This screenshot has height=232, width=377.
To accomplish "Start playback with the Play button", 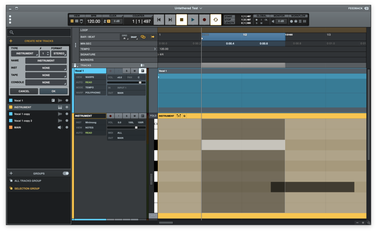I will pos(193,20).
